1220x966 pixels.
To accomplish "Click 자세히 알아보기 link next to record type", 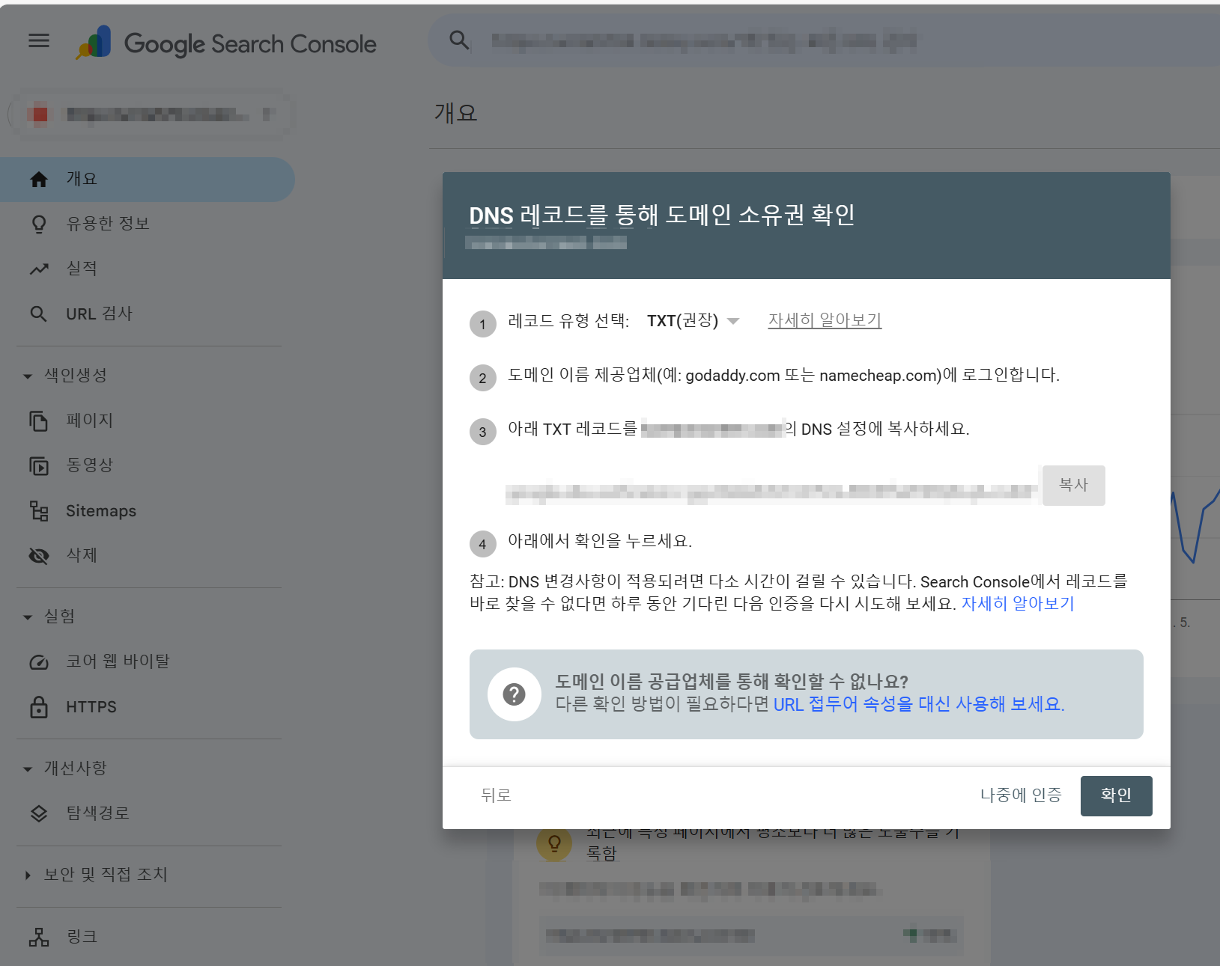I will [825, 320].
